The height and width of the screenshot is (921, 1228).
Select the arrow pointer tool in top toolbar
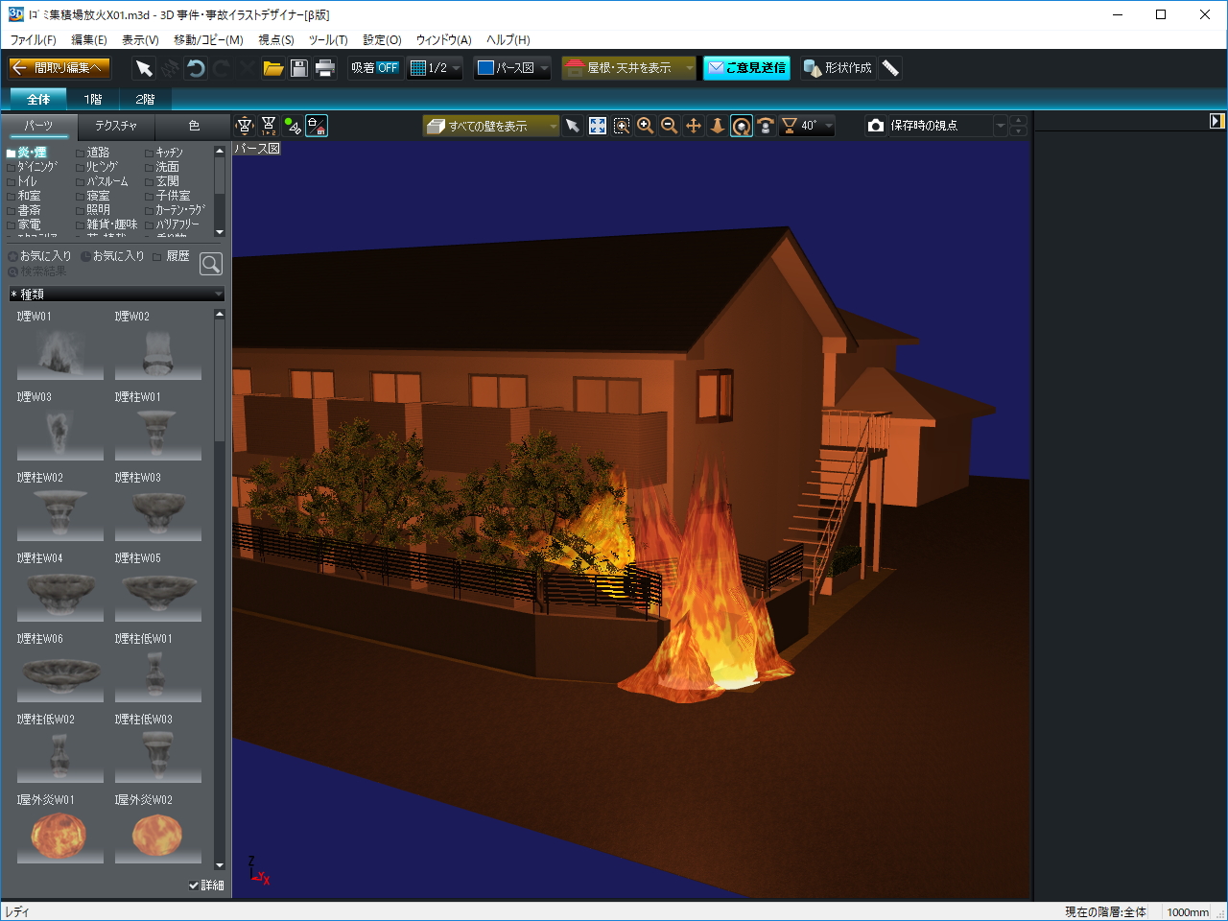[144, 68]
